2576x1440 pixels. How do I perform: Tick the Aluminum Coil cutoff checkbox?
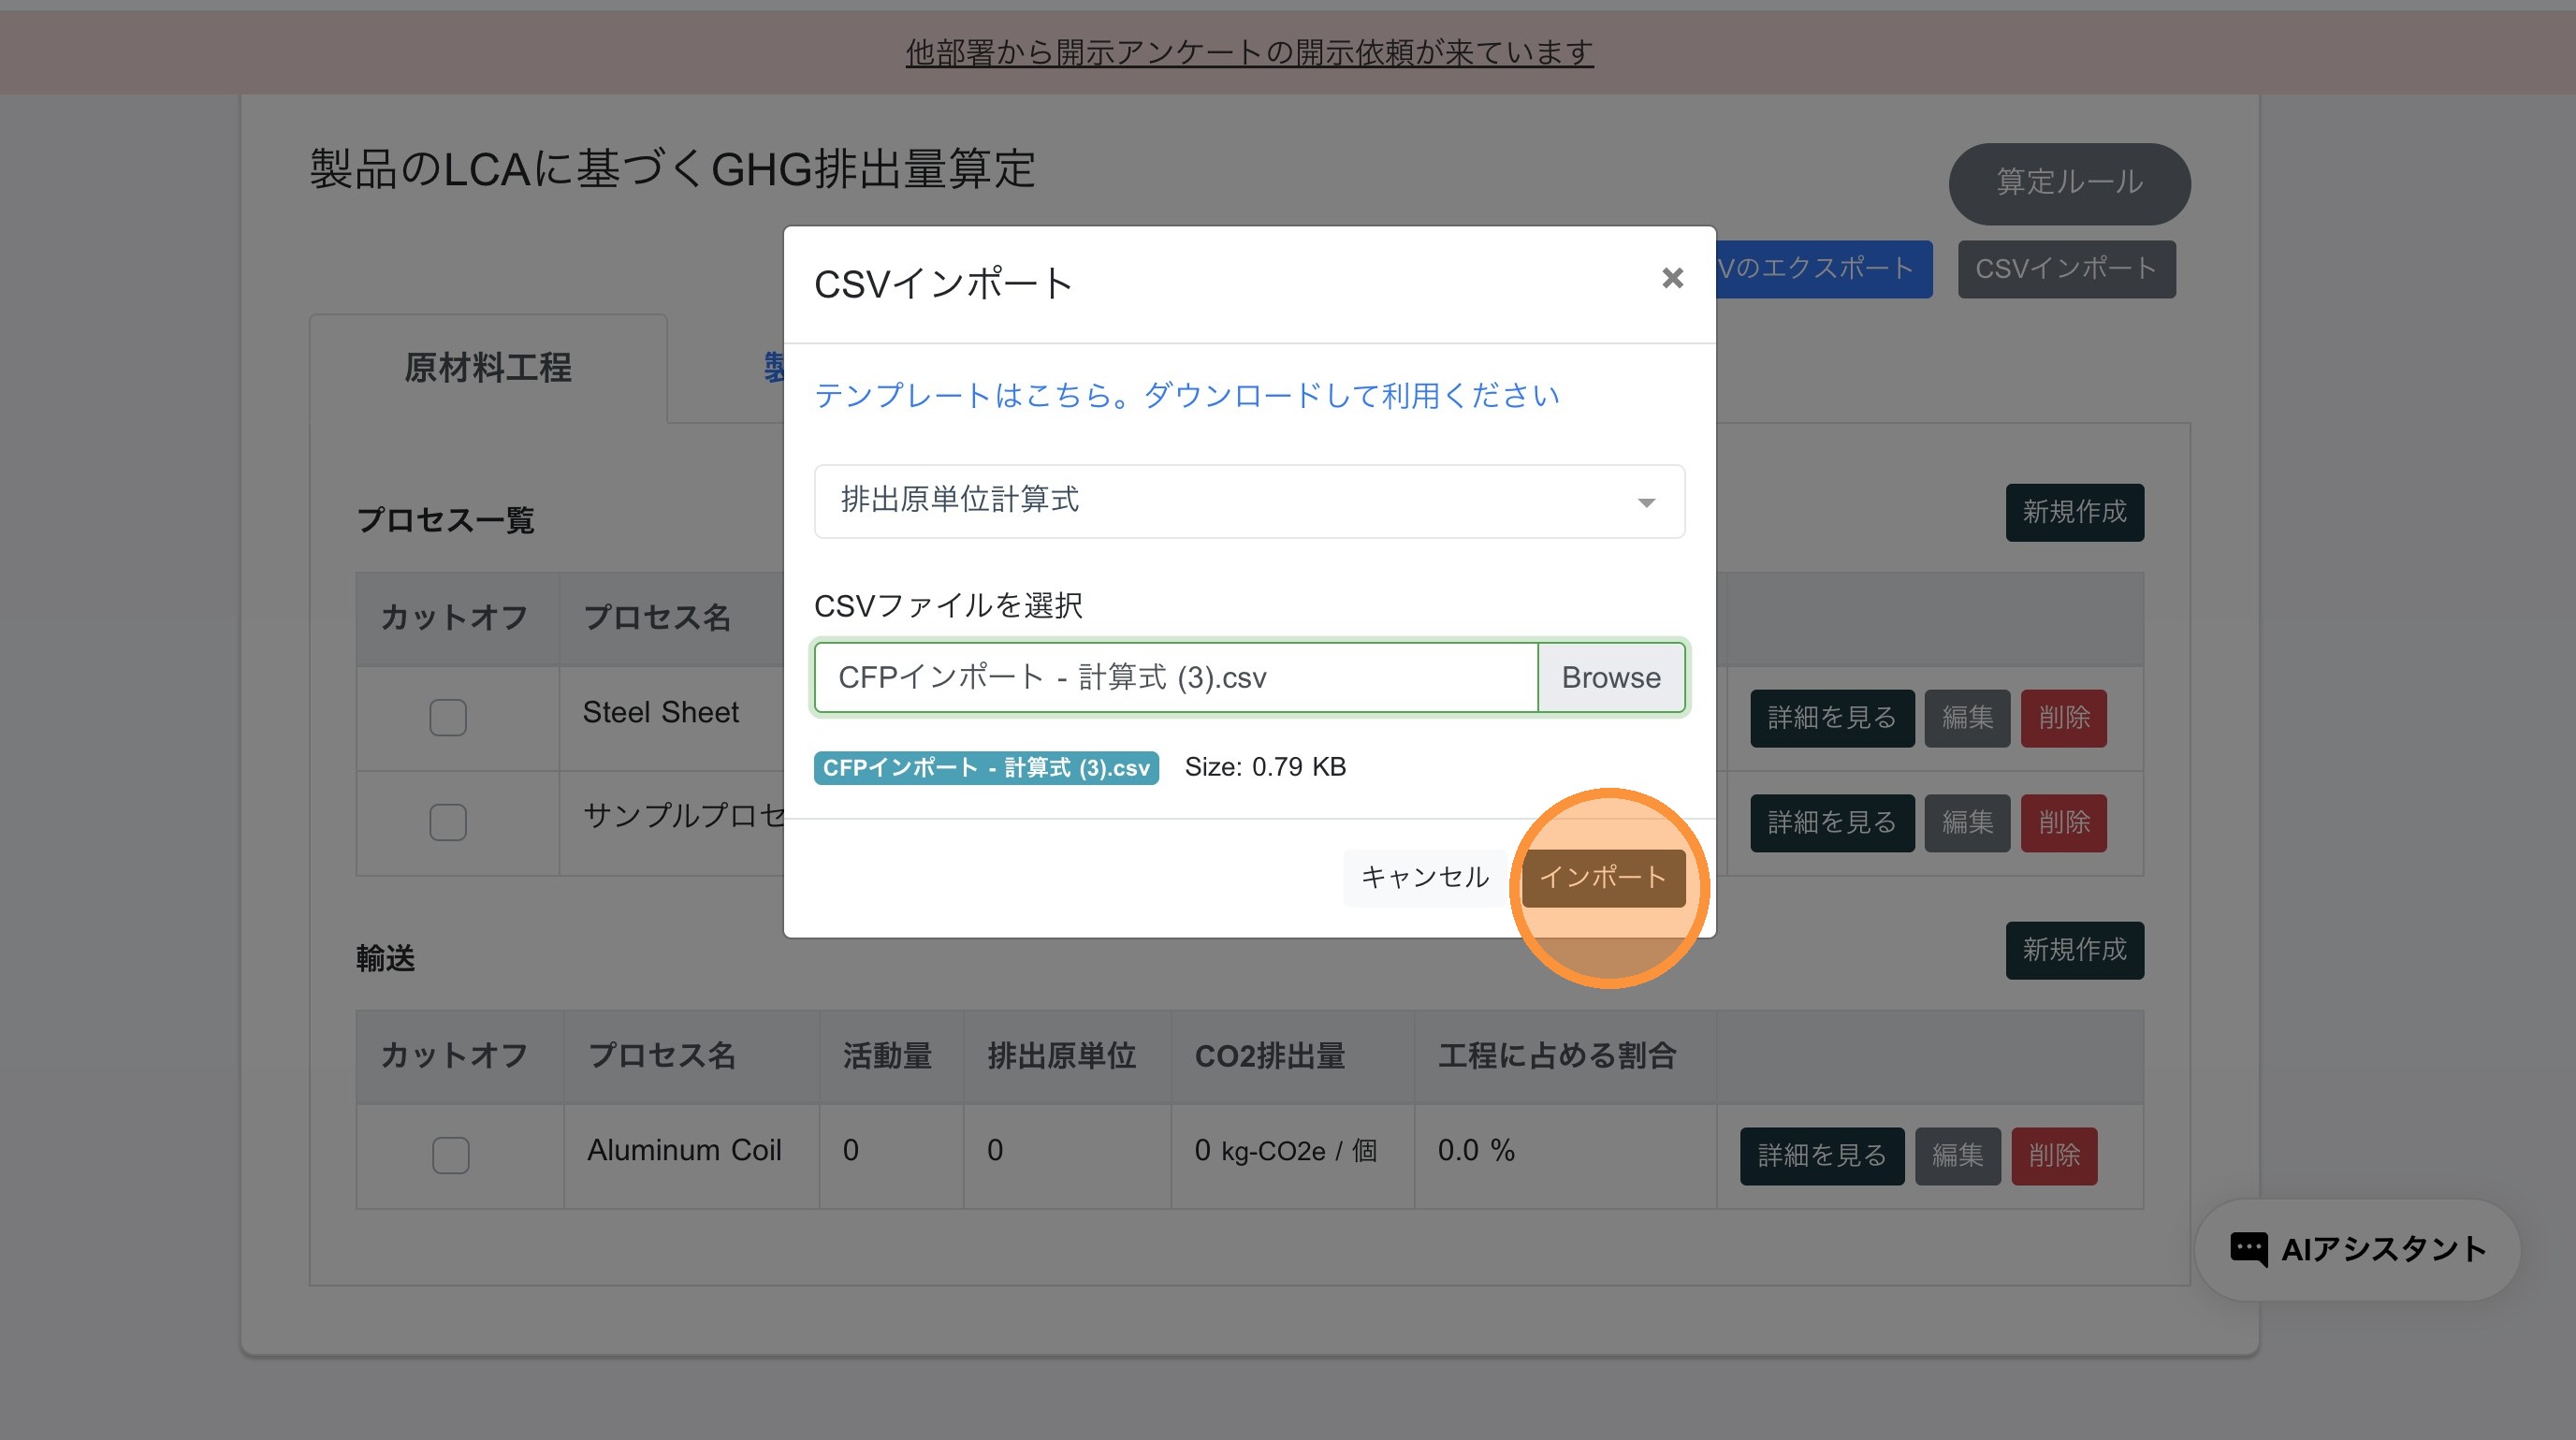click(x=450, y=1155)
